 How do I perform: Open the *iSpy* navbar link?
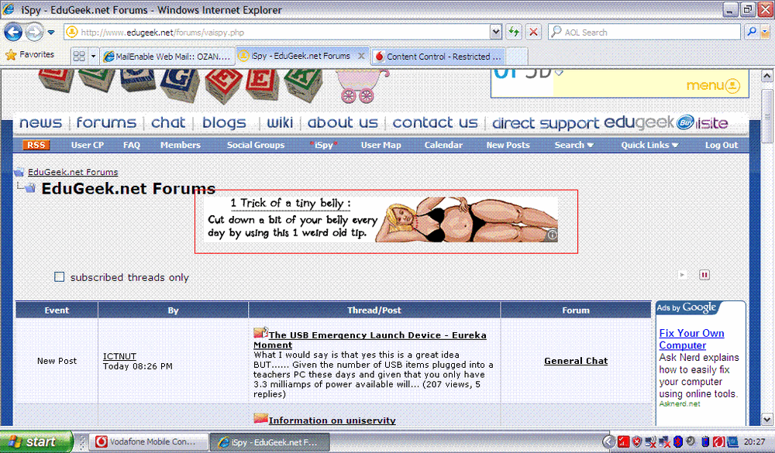(x=324, y=145)
